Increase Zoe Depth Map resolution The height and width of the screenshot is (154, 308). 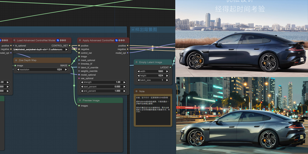point(66,70)
